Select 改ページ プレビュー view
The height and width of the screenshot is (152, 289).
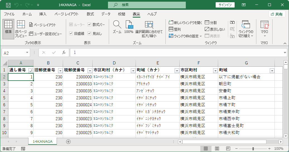(21, 29)
